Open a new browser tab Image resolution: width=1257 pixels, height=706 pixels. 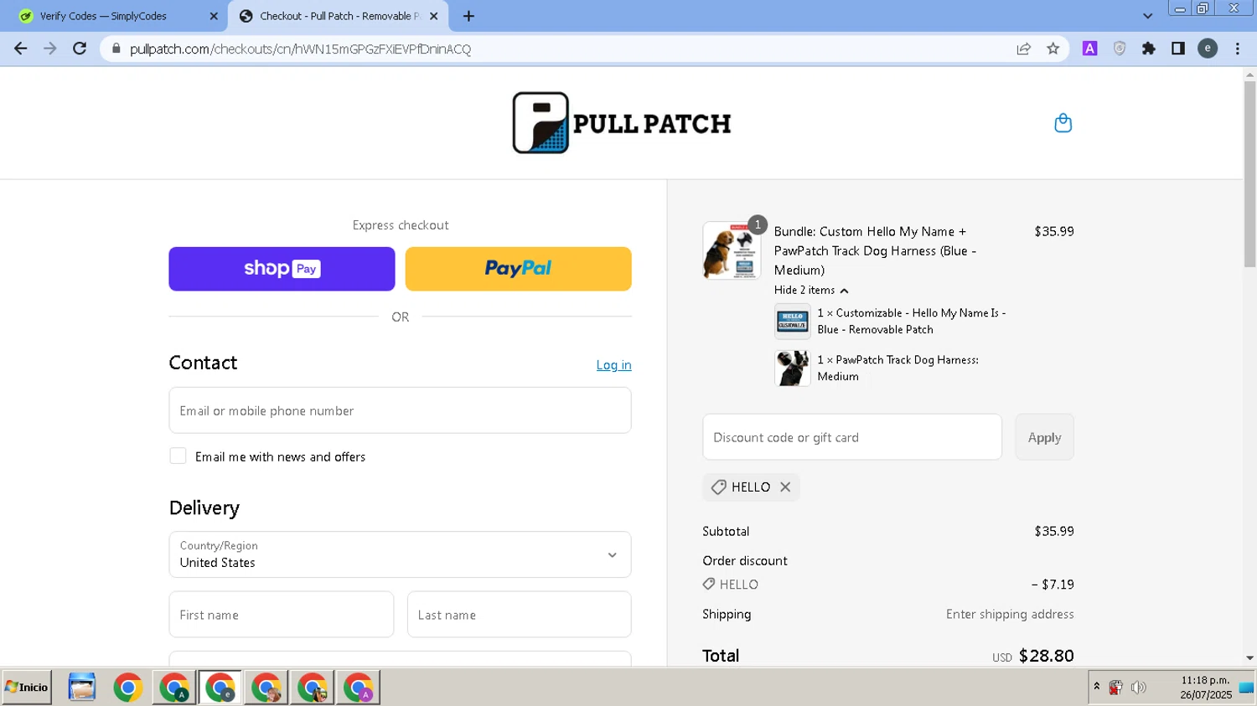(x=468, y=16)
